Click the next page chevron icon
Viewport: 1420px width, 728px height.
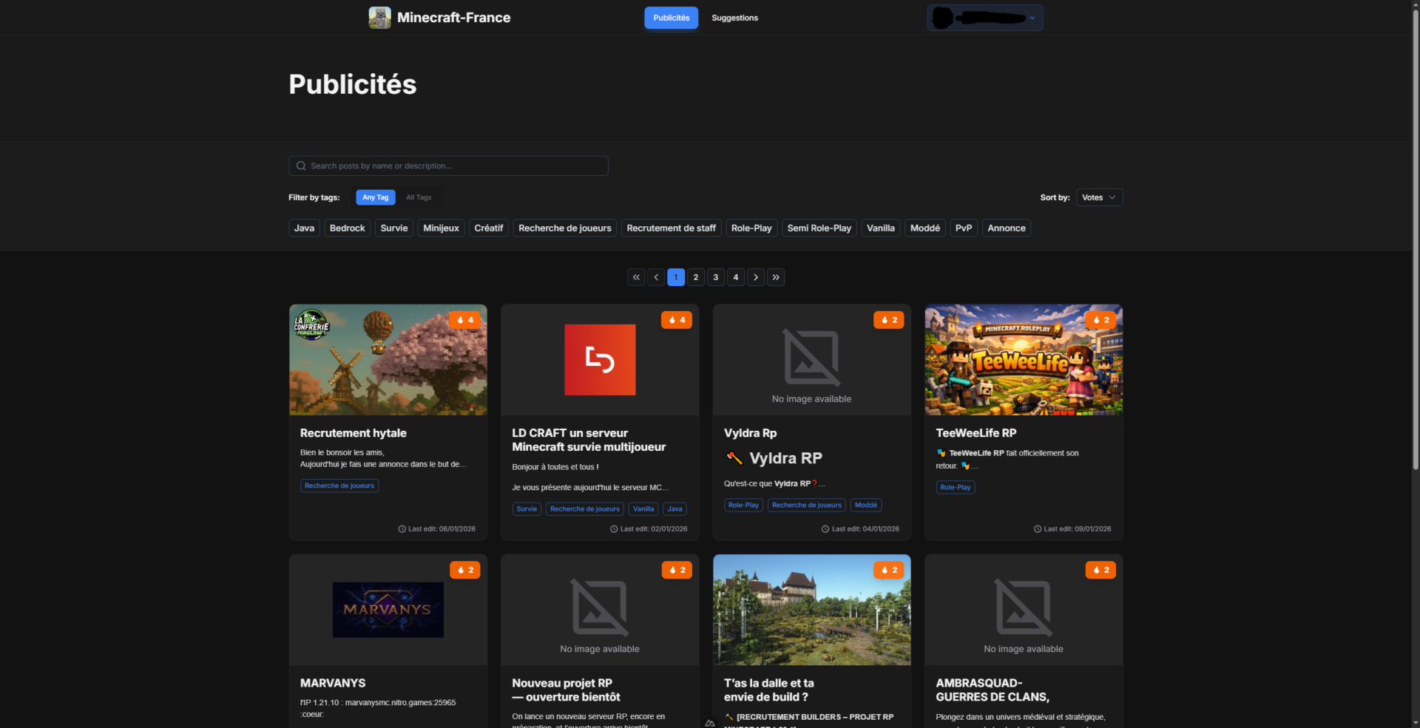coord(755,277)
